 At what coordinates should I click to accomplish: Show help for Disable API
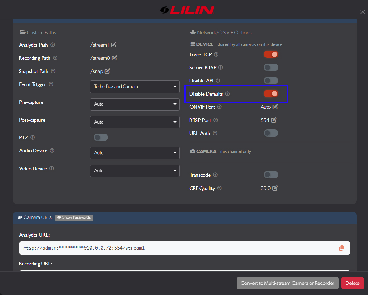218,80
